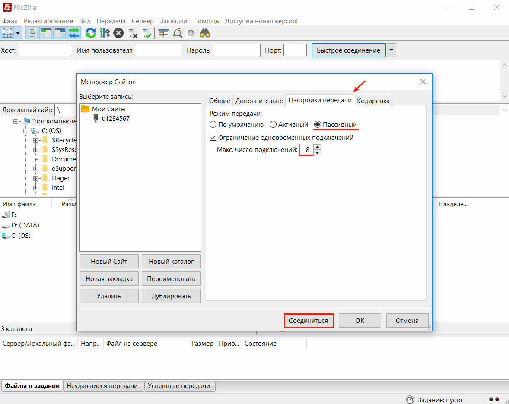This screenshot has width=509, height=404.
Task: Open the Успешные передачи queue tab
Action: pyautogui.click(x=179, y=386)
